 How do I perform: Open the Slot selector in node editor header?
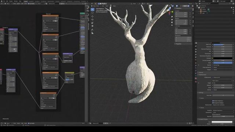pyautogui.click(x=41, y=4)
